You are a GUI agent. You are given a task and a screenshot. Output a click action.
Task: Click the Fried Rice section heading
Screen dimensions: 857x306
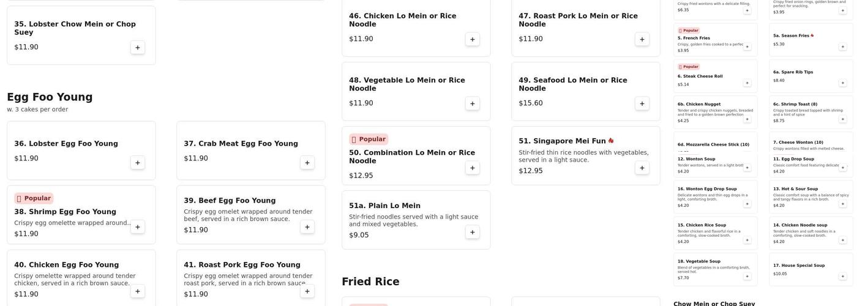[370, 282]
